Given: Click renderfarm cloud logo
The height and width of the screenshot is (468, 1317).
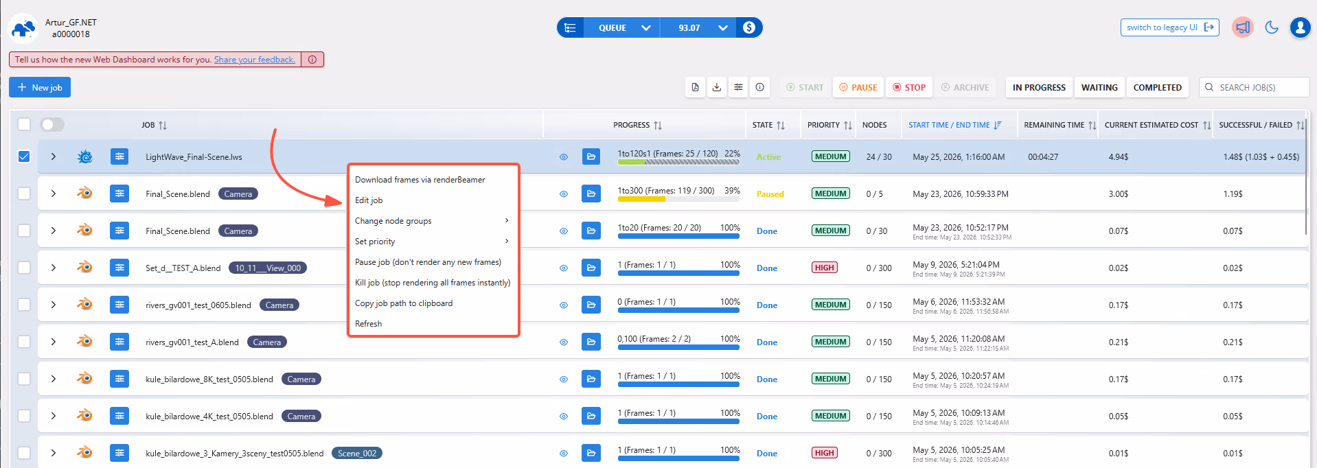Looking at the screenshot, I should click(x=24, y=28).
